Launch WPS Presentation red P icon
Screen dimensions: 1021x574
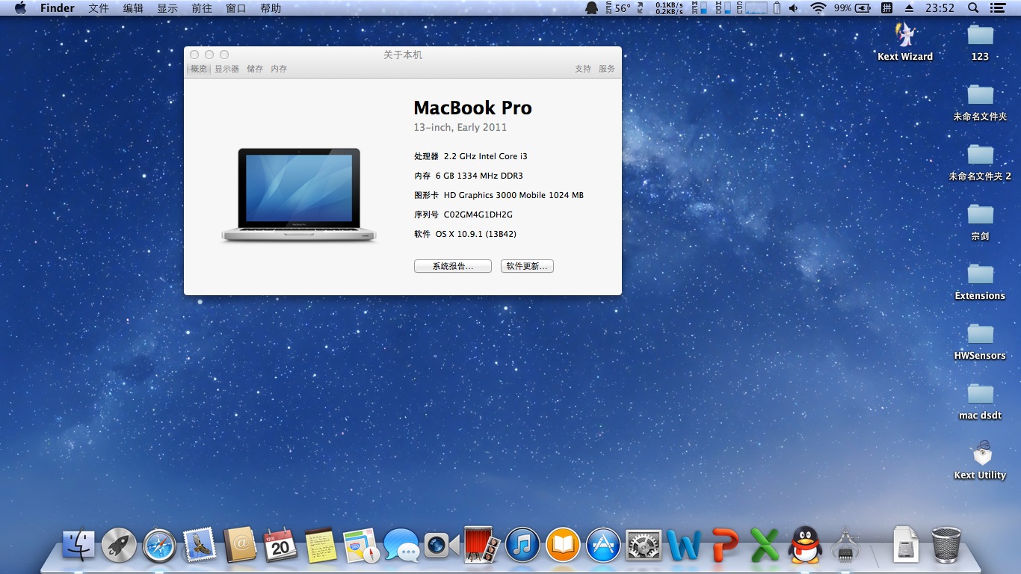pos(724,545)
